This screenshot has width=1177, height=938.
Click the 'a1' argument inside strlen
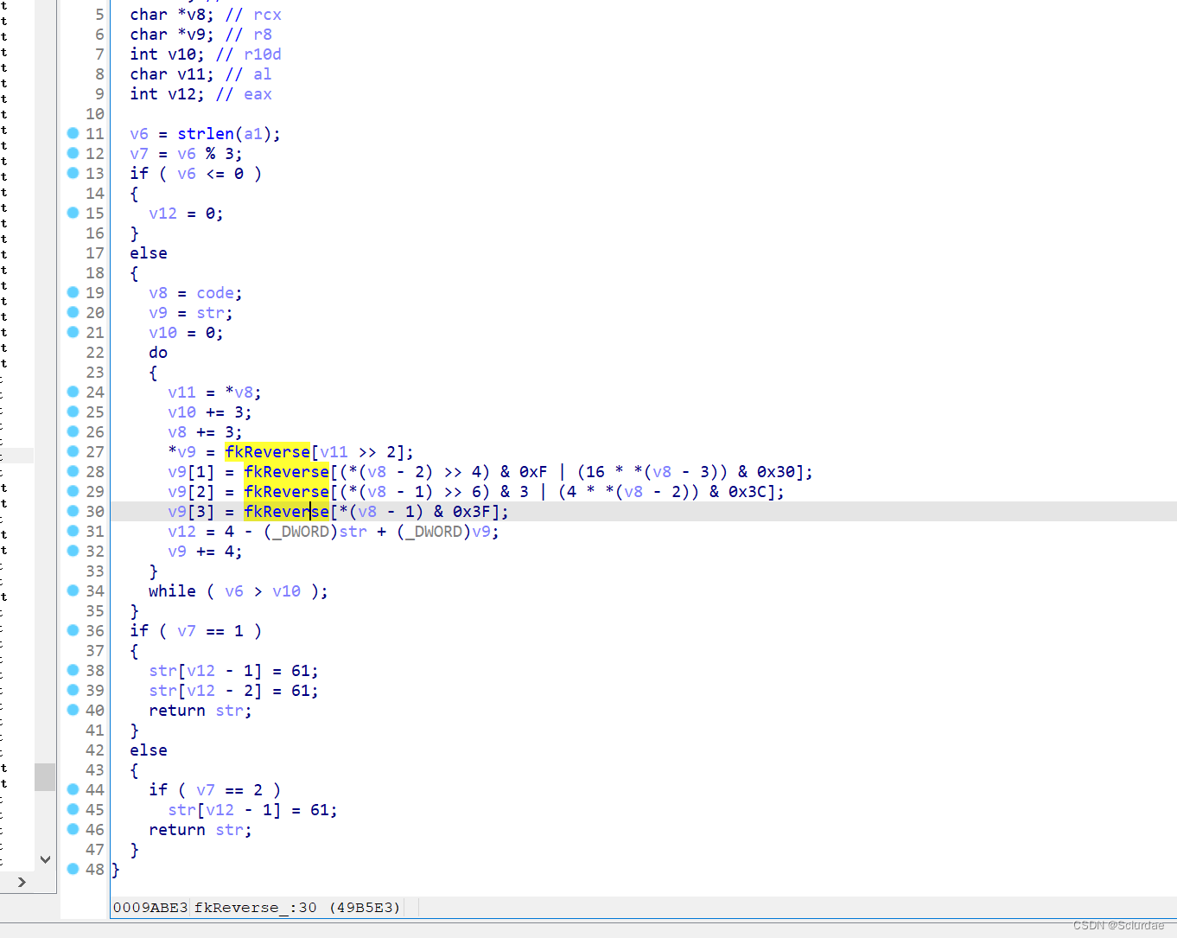(253, 134)
